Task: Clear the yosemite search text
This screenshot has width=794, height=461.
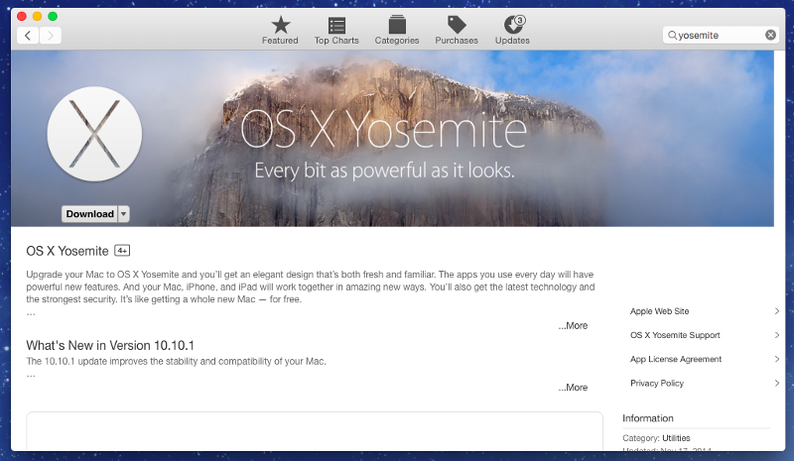Action: click(770, 35)
